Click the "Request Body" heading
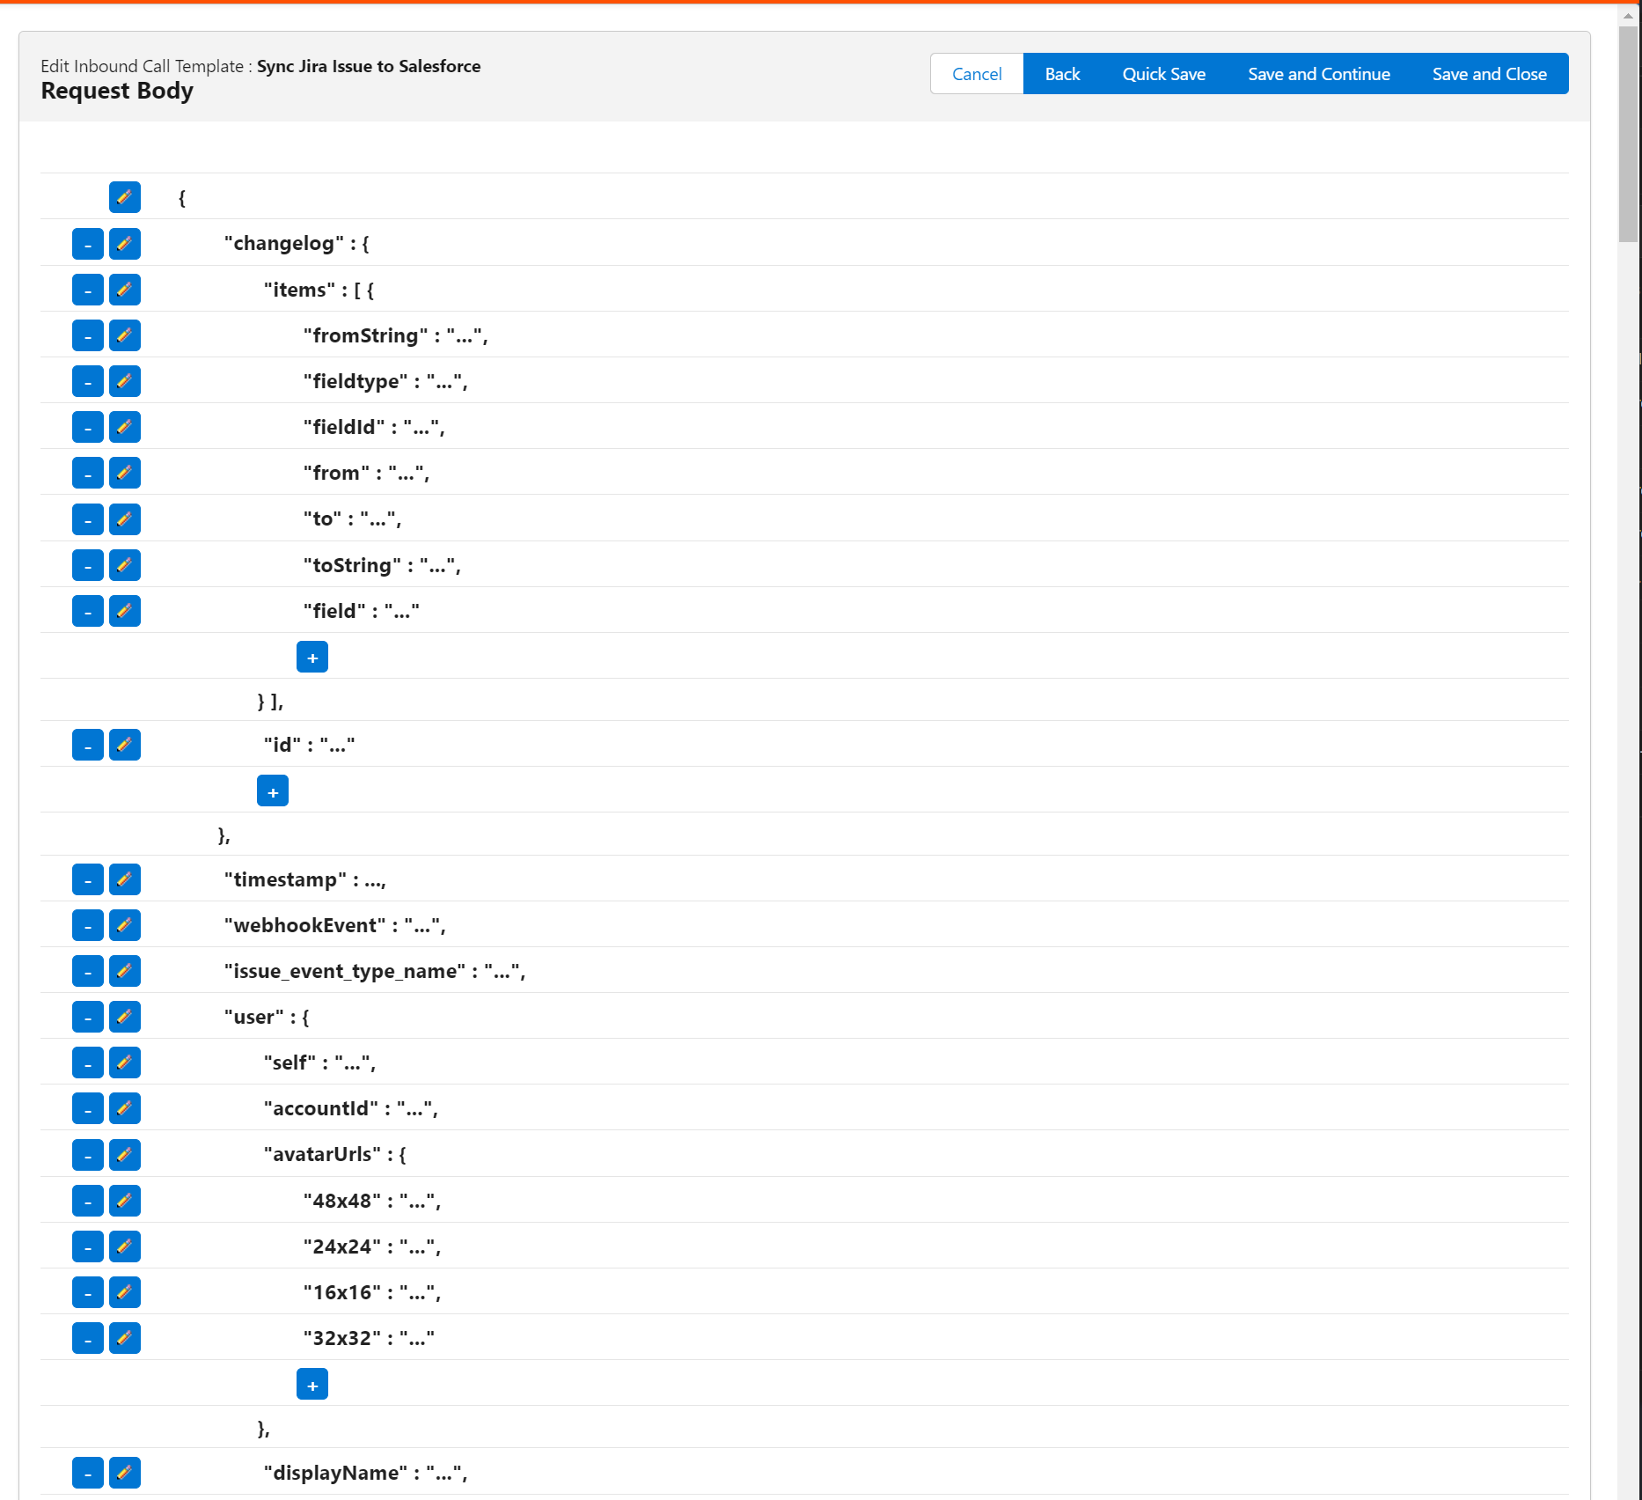This screenshot has height=1500, width=1642. (117, 91)
